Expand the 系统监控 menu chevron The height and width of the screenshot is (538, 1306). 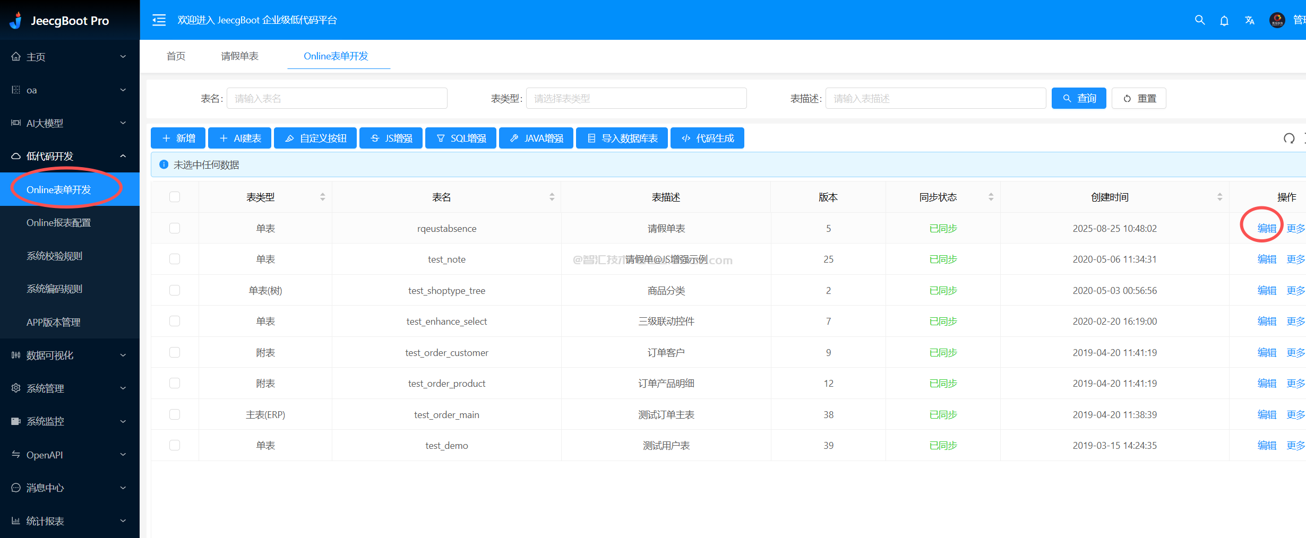pyautogui.click(x=123, y=421)
